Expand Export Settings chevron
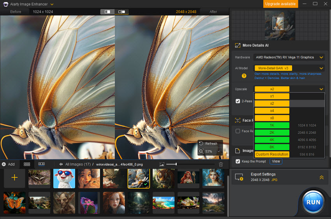 click(x=322, y=177)
